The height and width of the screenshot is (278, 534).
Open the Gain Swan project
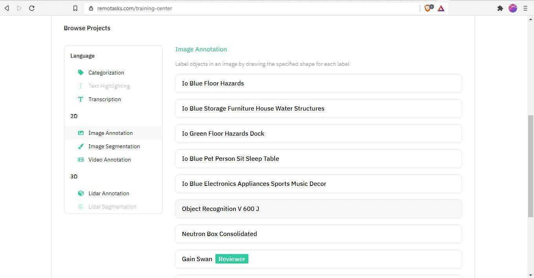point(318,259)
